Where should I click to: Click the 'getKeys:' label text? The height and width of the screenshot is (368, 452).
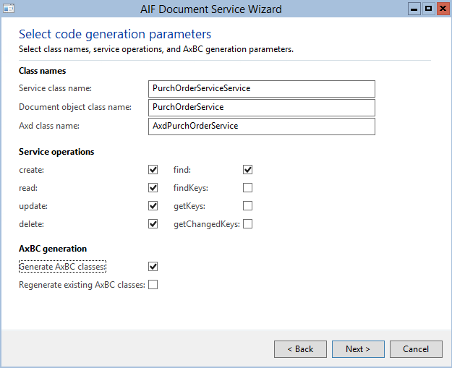(x=189, y=206)
